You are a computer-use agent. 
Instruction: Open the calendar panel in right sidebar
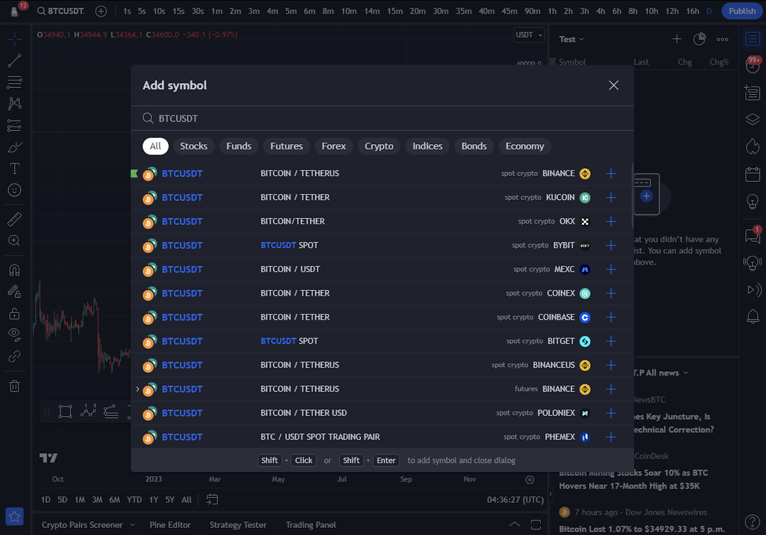753,174
